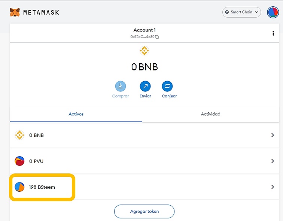Viewport: 283px width, 221px height.
Task: Click the Comprar label
Action: tap(121, 96)
